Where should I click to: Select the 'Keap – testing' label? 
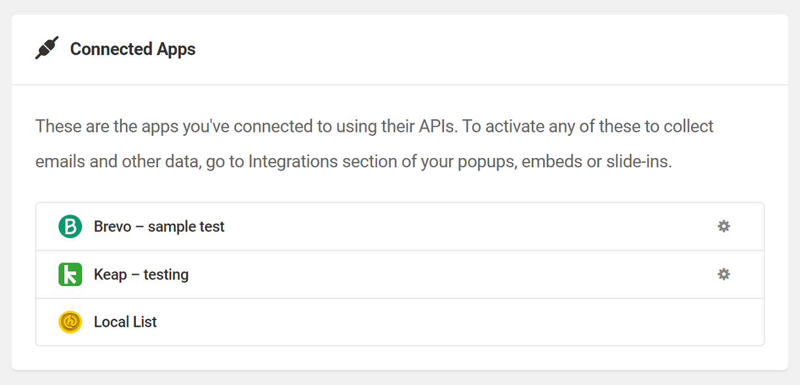141,274
